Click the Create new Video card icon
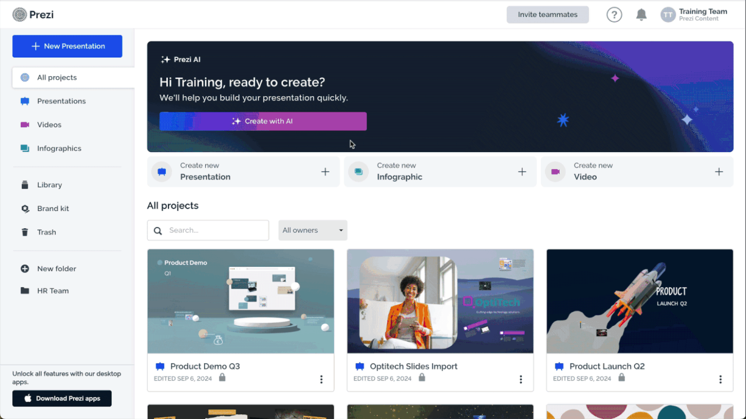This screenshot has width=746, height=419. [x=555, y=172]
